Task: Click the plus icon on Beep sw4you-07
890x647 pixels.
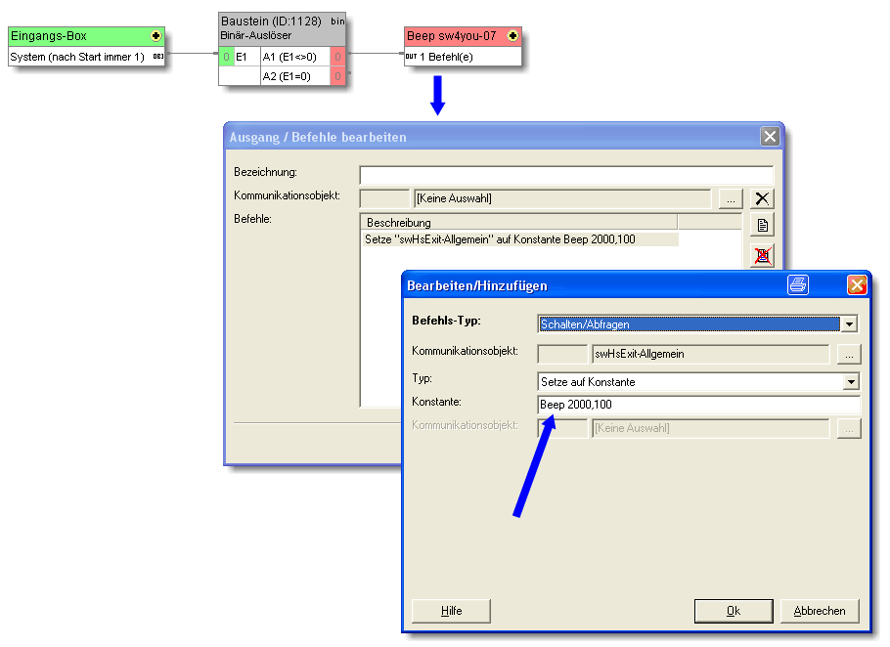Action: [x=512, y=36]
